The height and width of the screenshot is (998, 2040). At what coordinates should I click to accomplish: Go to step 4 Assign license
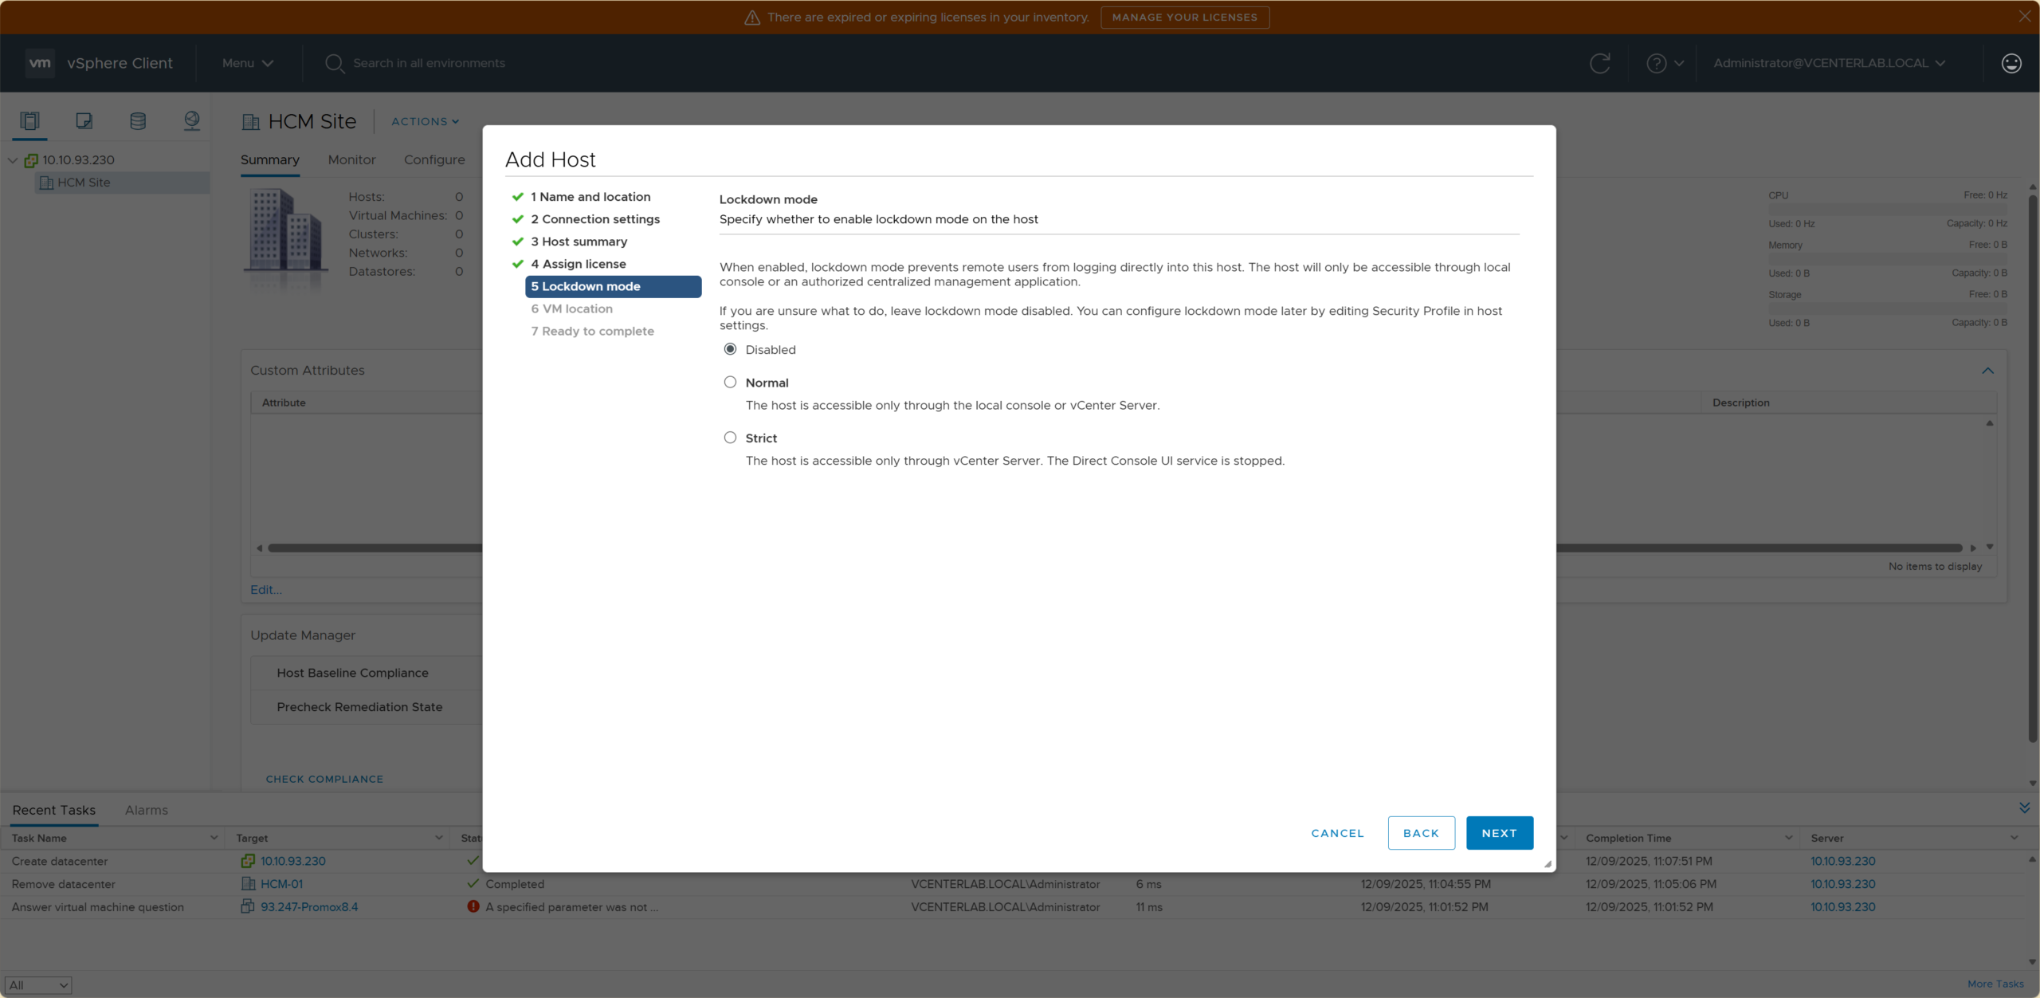[579, 264]
